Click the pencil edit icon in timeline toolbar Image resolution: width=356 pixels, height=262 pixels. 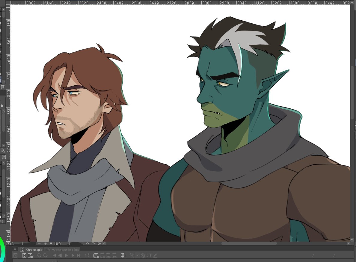pyautogui.click(x=155, y=255)
